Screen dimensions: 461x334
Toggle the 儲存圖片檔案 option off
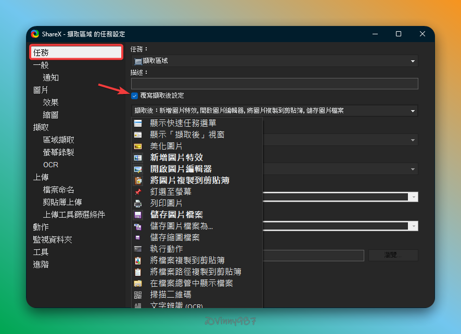(176, 215)
